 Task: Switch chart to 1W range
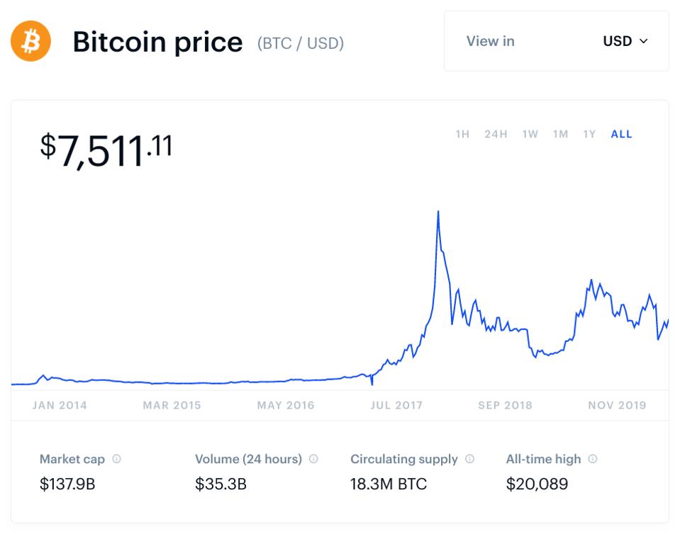tap(530, 134)
